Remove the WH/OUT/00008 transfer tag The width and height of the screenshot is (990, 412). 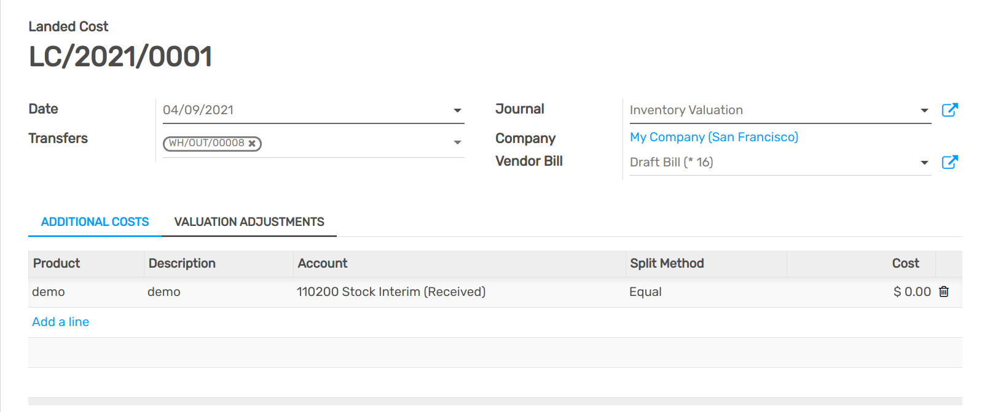click(x=252, y=143)
